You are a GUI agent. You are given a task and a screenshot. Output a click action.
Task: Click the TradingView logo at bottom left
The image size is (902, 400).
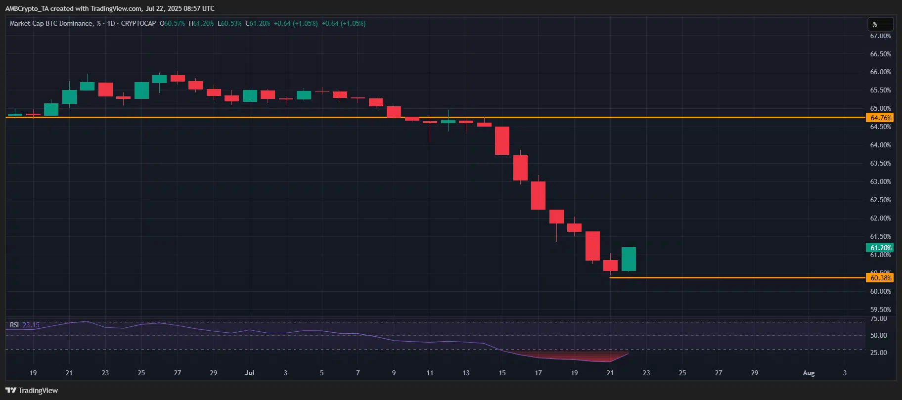(32, 391)
